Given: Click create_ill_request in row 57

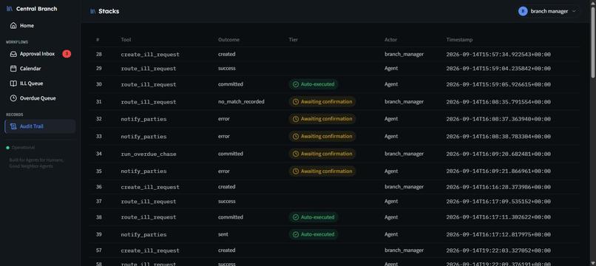Looking at the screenshot, I should 150,250.
